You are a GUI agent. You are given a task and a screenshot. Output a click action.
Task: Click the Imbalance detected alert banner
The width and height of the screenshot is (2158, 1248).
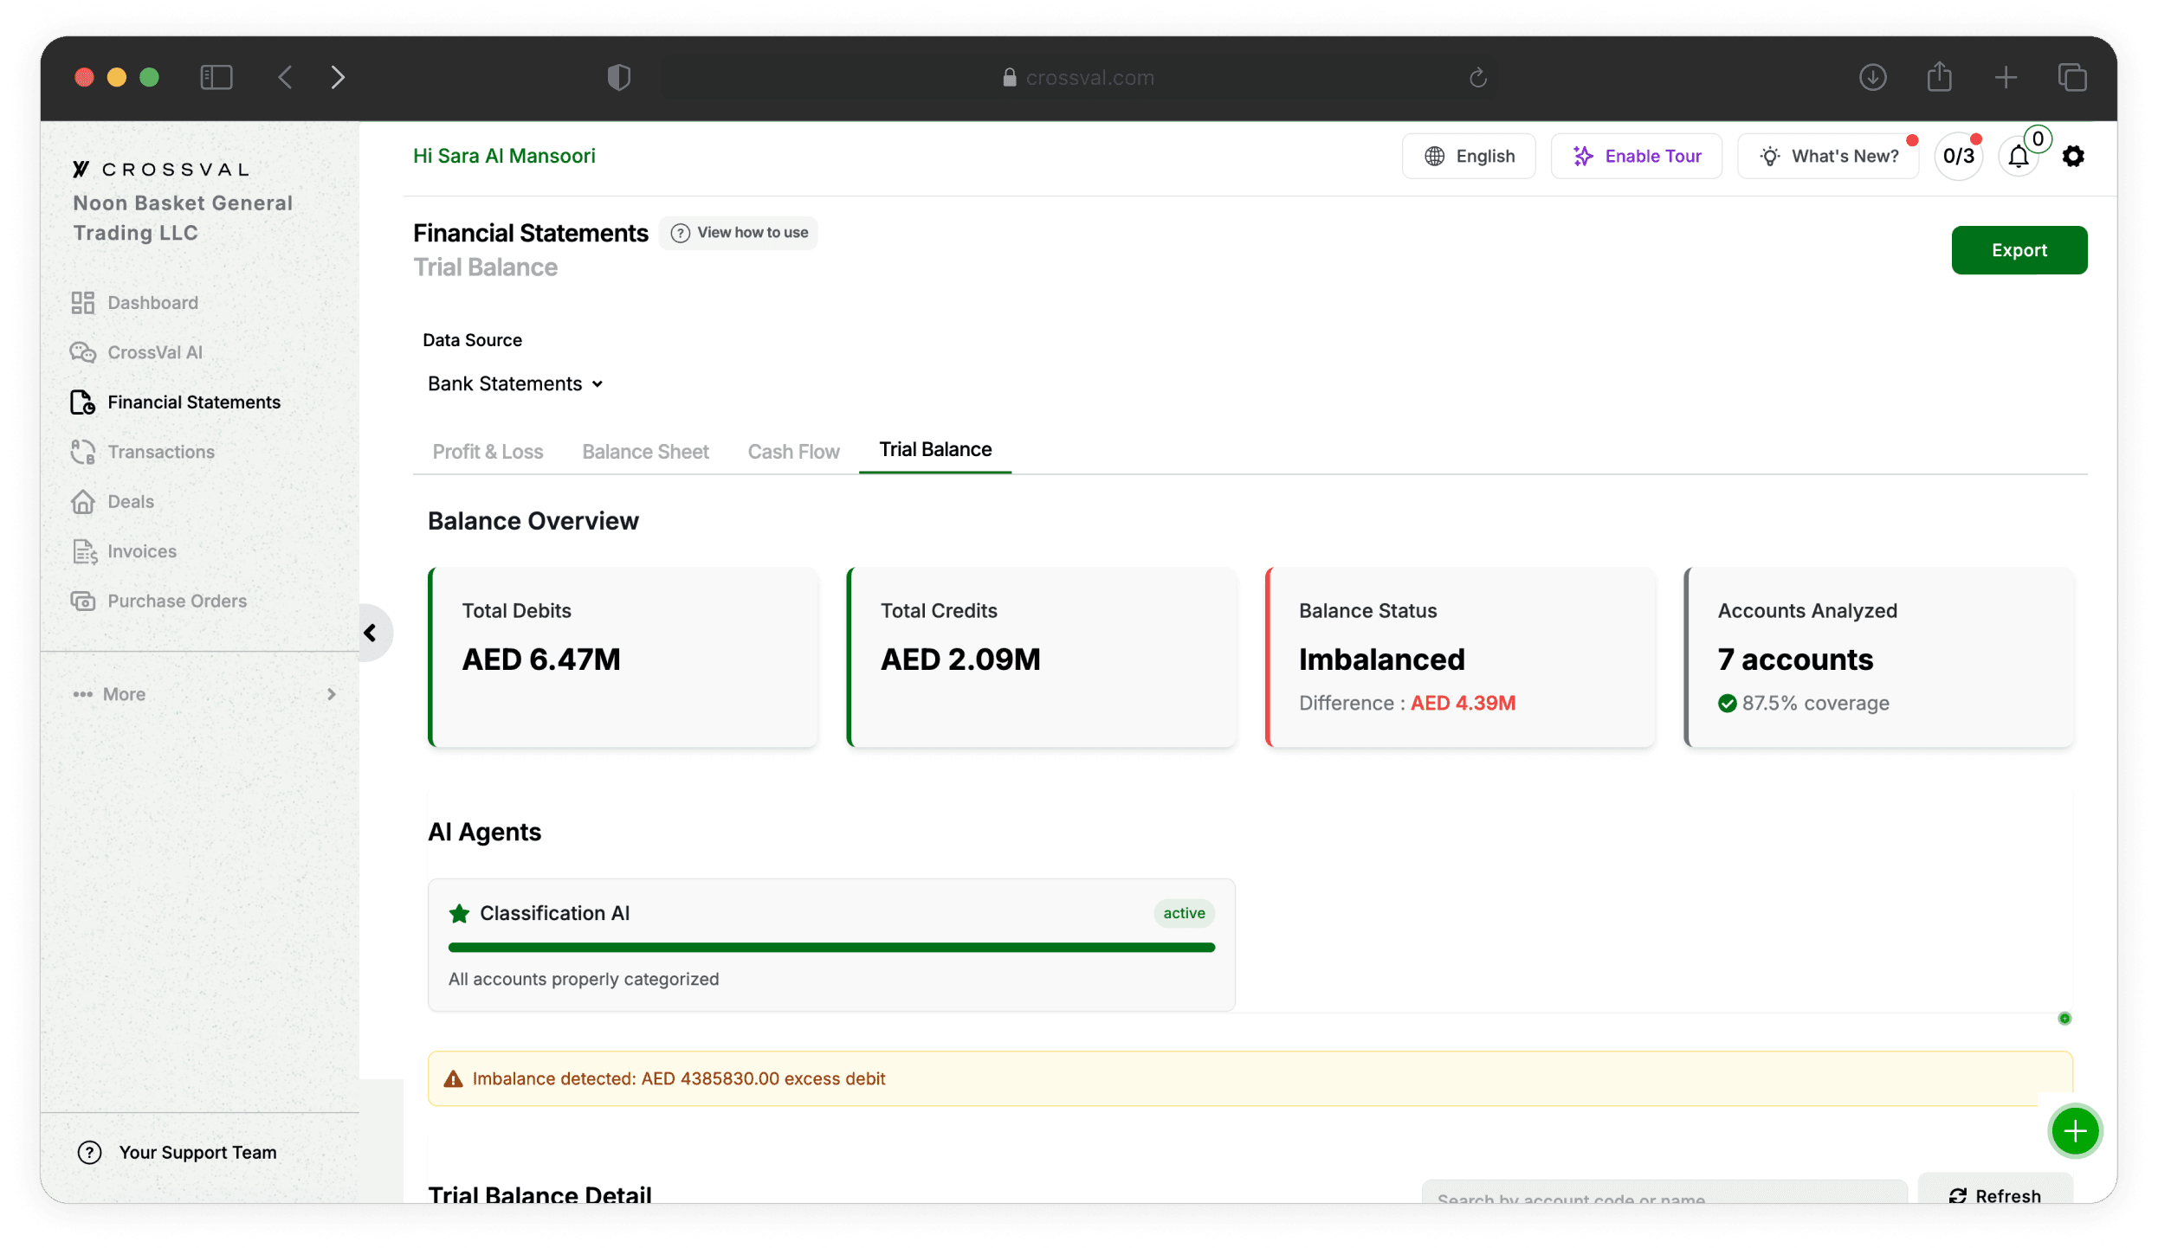point(1250,1079)
